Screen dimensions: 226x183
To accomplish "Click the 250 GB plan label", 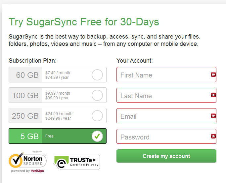I will (25, 116).
